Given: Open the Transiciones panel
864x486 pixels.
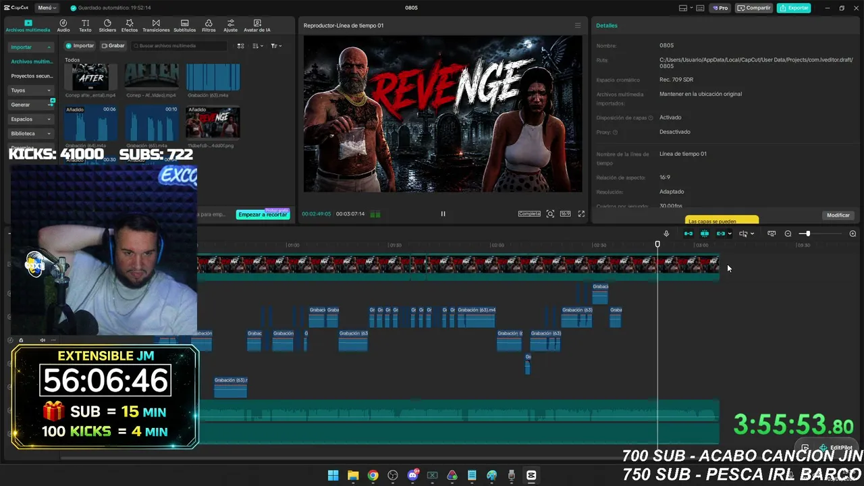Looking at the screenshot, I should point(156,26).
